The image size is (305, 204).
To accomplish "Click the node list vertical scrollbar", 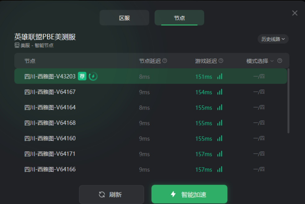I will 288,101.
